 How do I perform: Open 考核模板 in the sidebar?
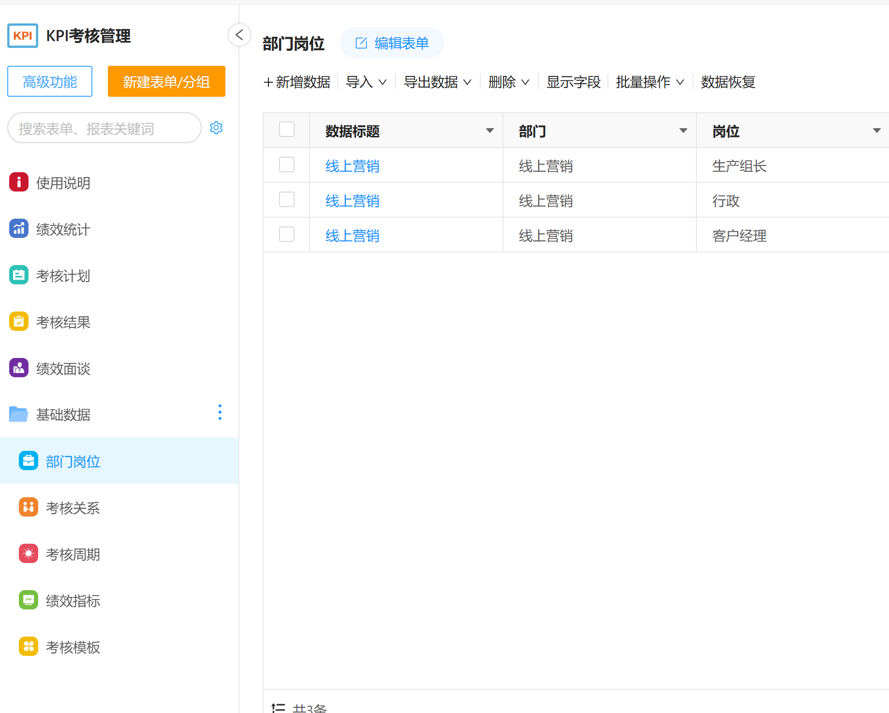click(73, 647)
